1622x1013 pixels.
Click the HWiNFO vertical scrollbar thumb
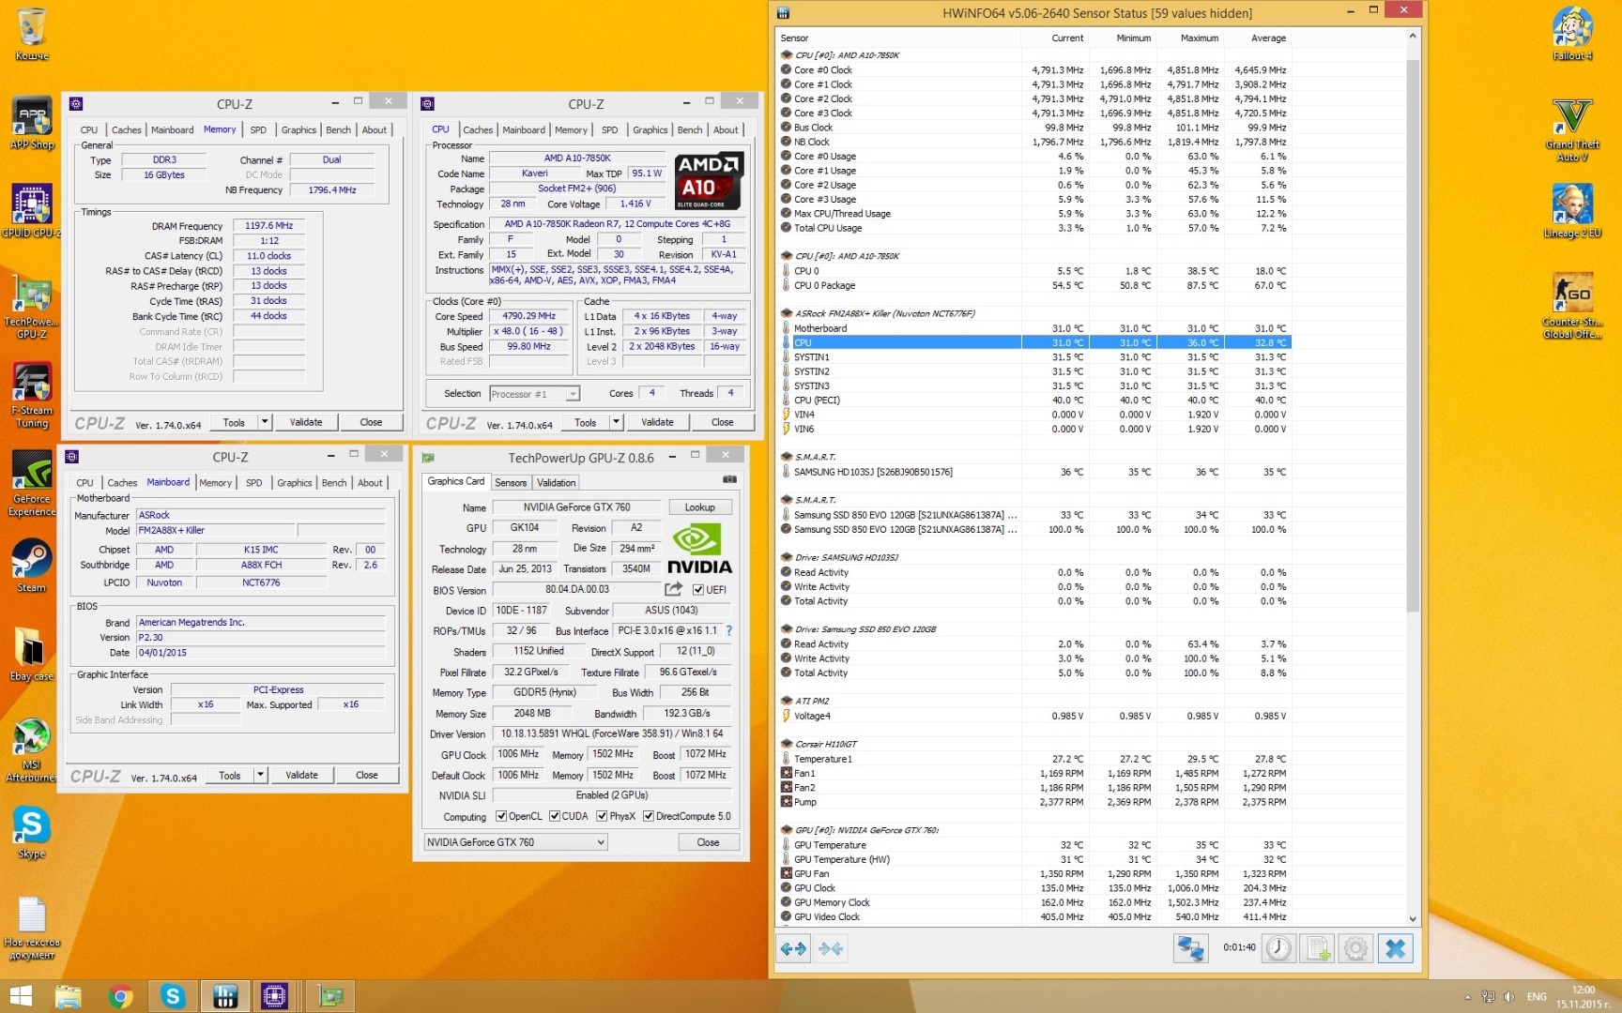coord(1413,335)
